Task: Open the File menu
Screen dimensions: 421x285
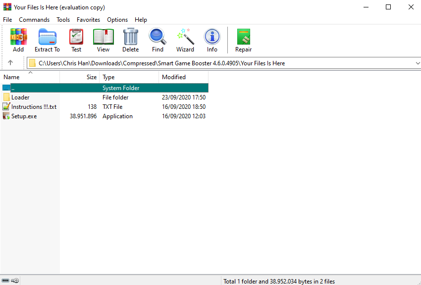Action: point(7,20)
